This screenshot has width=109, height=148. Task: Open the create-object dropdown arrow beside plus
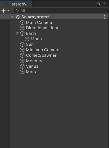8,10
